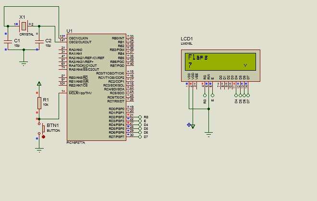
Task: Select D7 terminal at U1 pin 30
Action: pos(140,137)
